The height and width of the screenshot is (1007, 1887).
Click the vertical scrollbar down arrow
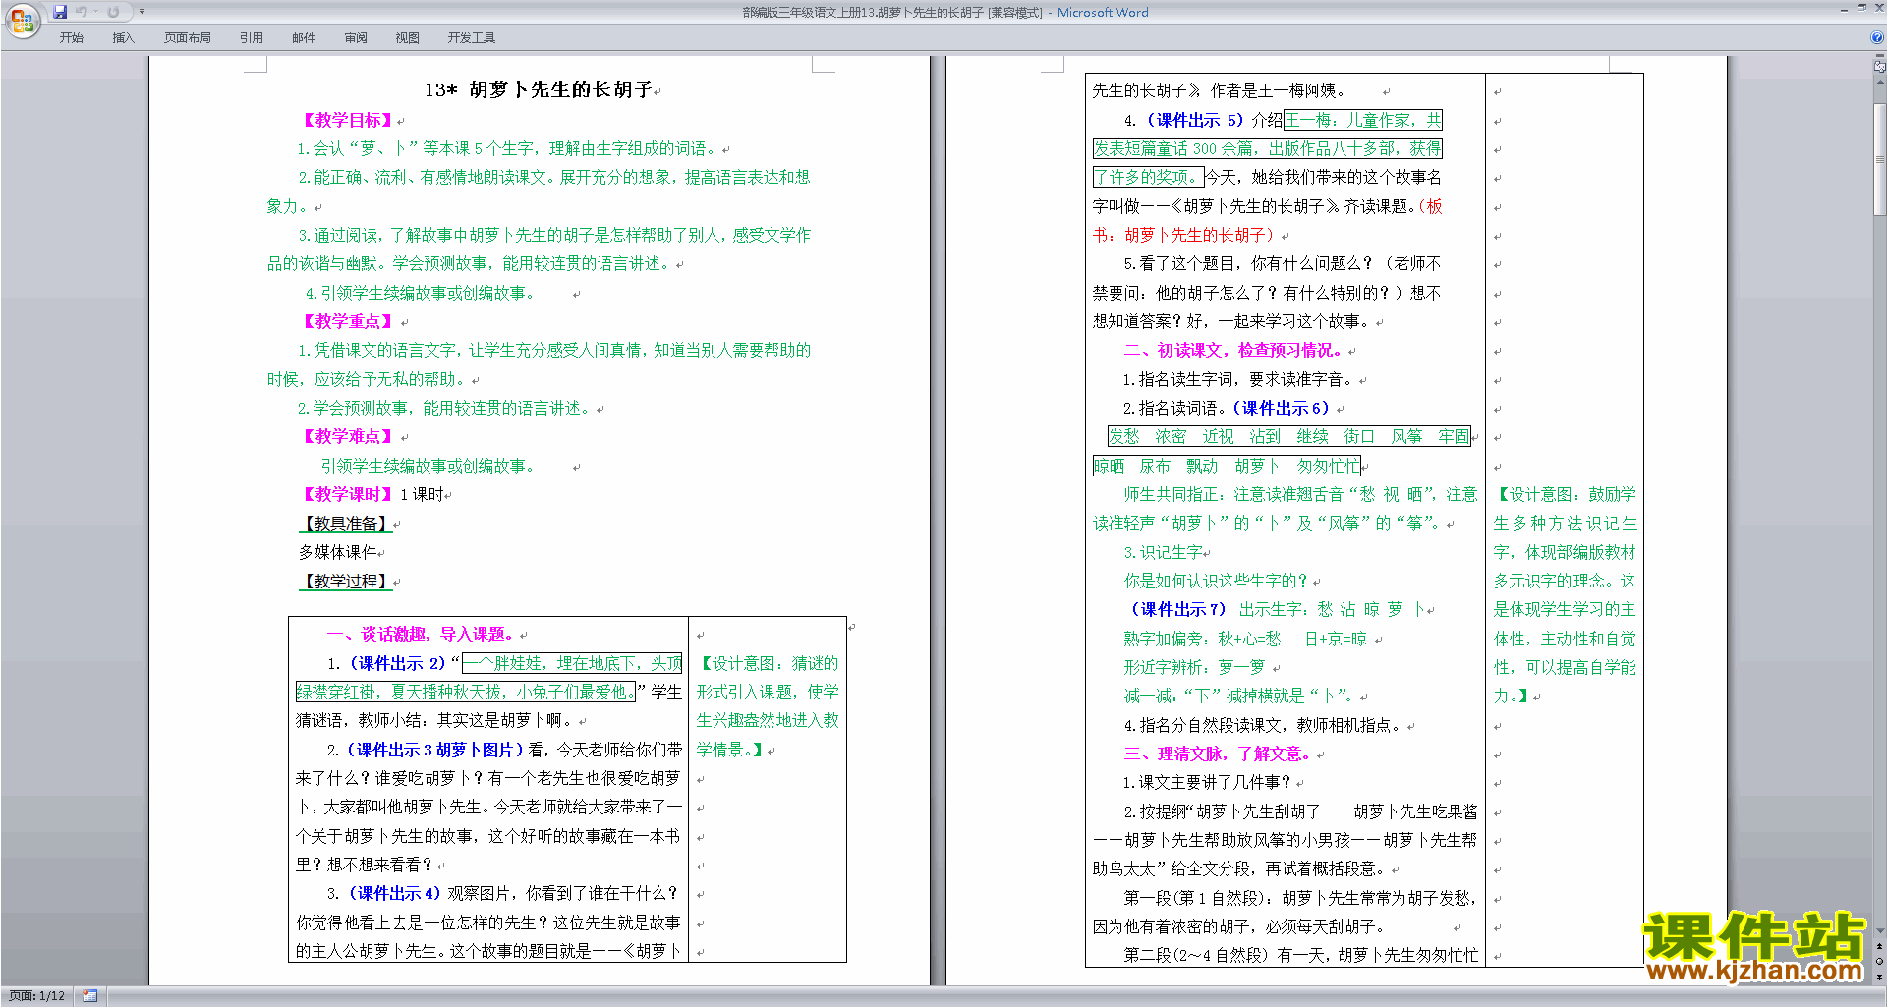click(x=1880, y=930)
